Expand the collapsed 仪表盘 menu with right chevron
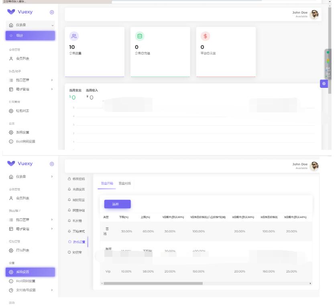Screen dimensions: 334x307 tap(52, 177)
